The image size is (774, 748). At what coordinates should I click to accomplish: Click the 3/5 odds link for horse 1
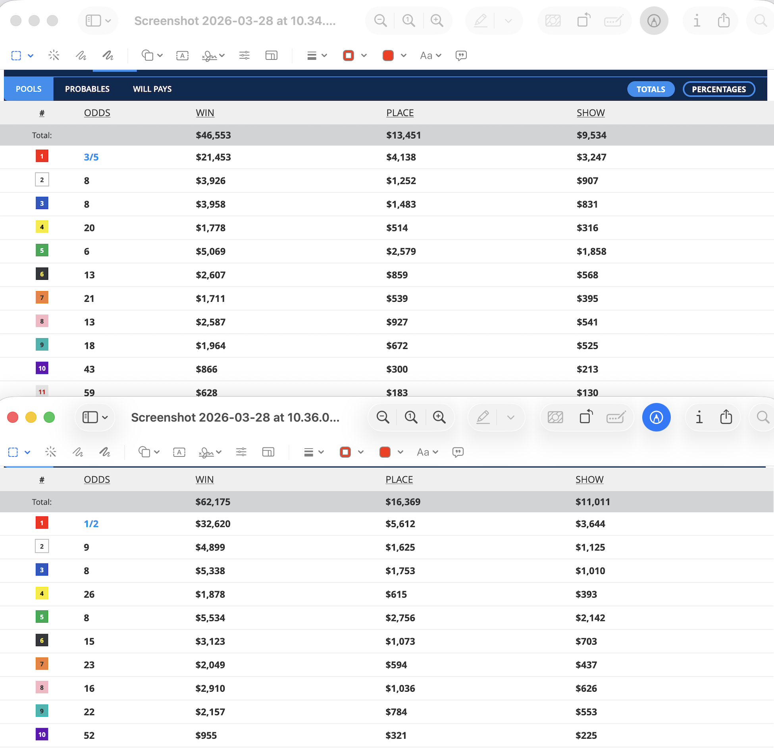point(91,157)
